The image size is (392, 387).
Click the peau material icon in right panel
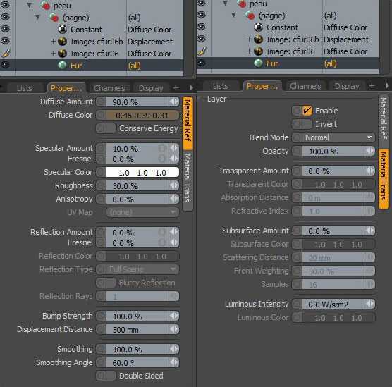click(242, 4)
